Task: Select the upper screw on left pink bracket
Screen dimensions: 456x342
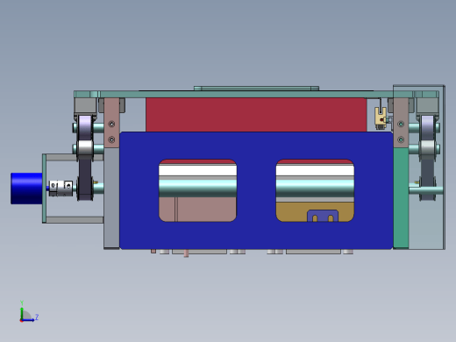Action: 111,125
